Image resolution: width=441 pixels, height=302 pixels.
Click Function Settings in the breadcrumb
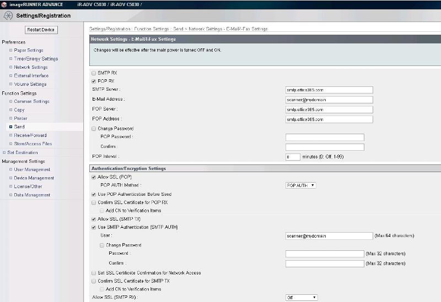[x=151, y=29]
